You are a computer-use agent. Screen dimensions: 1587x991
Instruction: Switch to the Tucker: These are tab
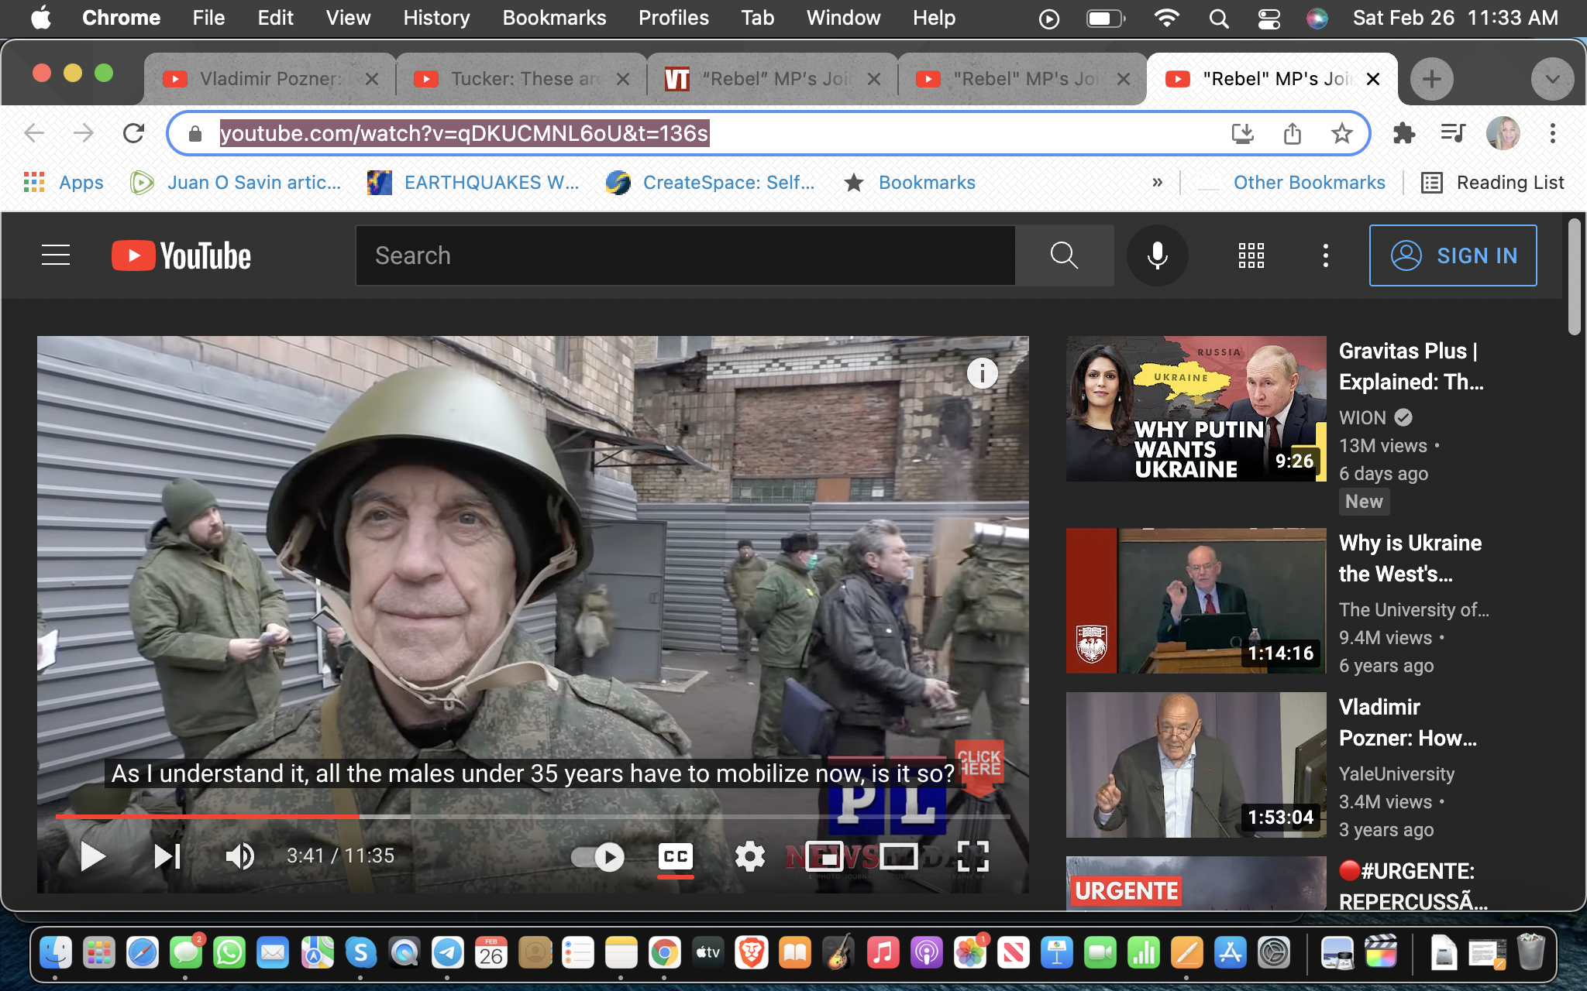[519, 79]
